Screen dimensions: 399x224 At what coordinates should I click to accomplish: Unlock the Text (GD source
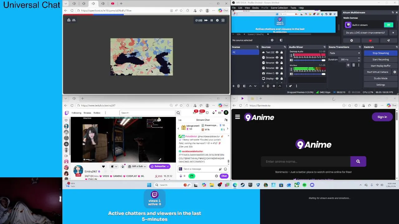click(281, 52)
